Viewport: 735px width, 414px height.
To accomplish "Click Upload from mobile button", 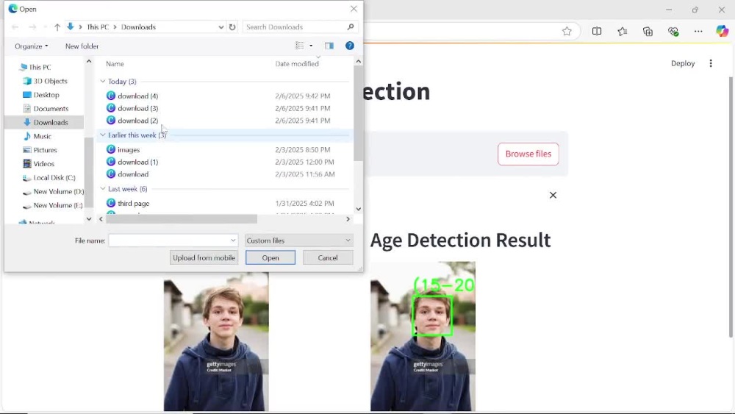I will [x=204, y=257].
